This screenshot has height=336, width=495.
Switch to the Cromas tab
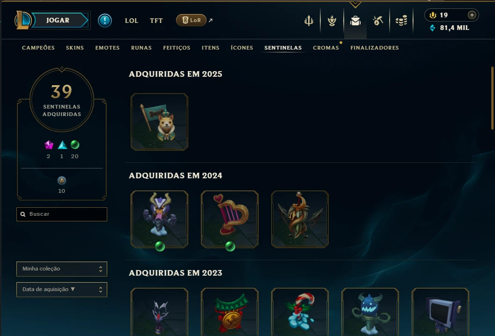(326, 48)
